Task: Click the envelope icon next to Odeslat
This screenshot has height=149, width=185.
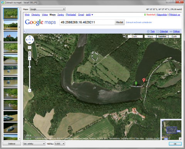Action: [158, 31]
